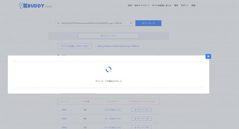Show file size for the 720 row
Image resolution: width=239 pixels, height=129 pixels.
tap(113, 128)
